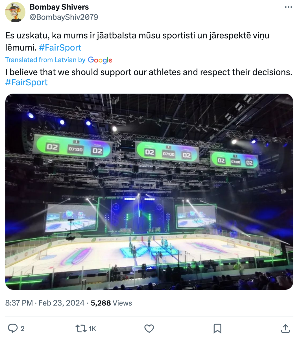Click the 1K repost count
301x340 pixels.
click(92, 329)
